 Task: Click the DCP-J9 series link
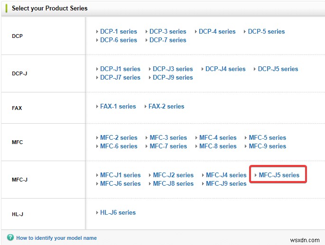pyautogui.click(x=173, y=77)
